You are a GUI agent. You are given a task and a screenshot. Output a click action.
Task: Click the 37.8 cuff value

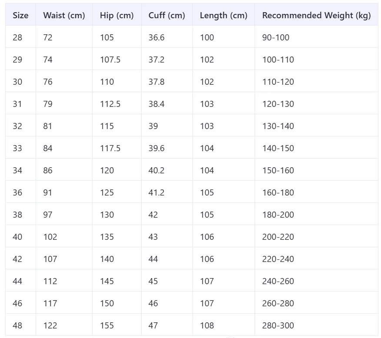[x=156, y=82]
